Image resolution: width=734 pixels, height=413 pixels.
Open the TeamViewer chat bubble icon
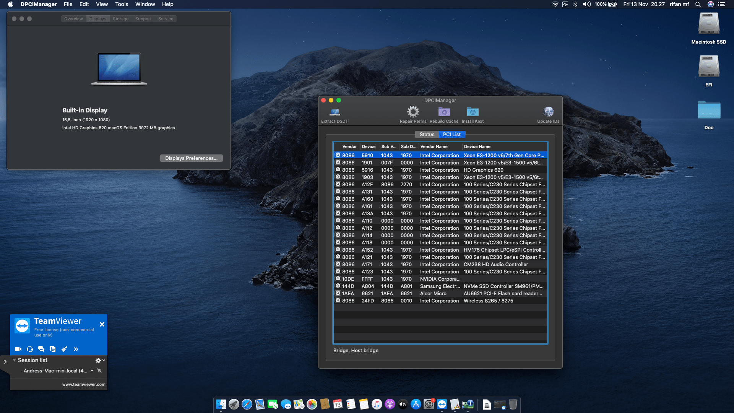click(x=41, y=349)
